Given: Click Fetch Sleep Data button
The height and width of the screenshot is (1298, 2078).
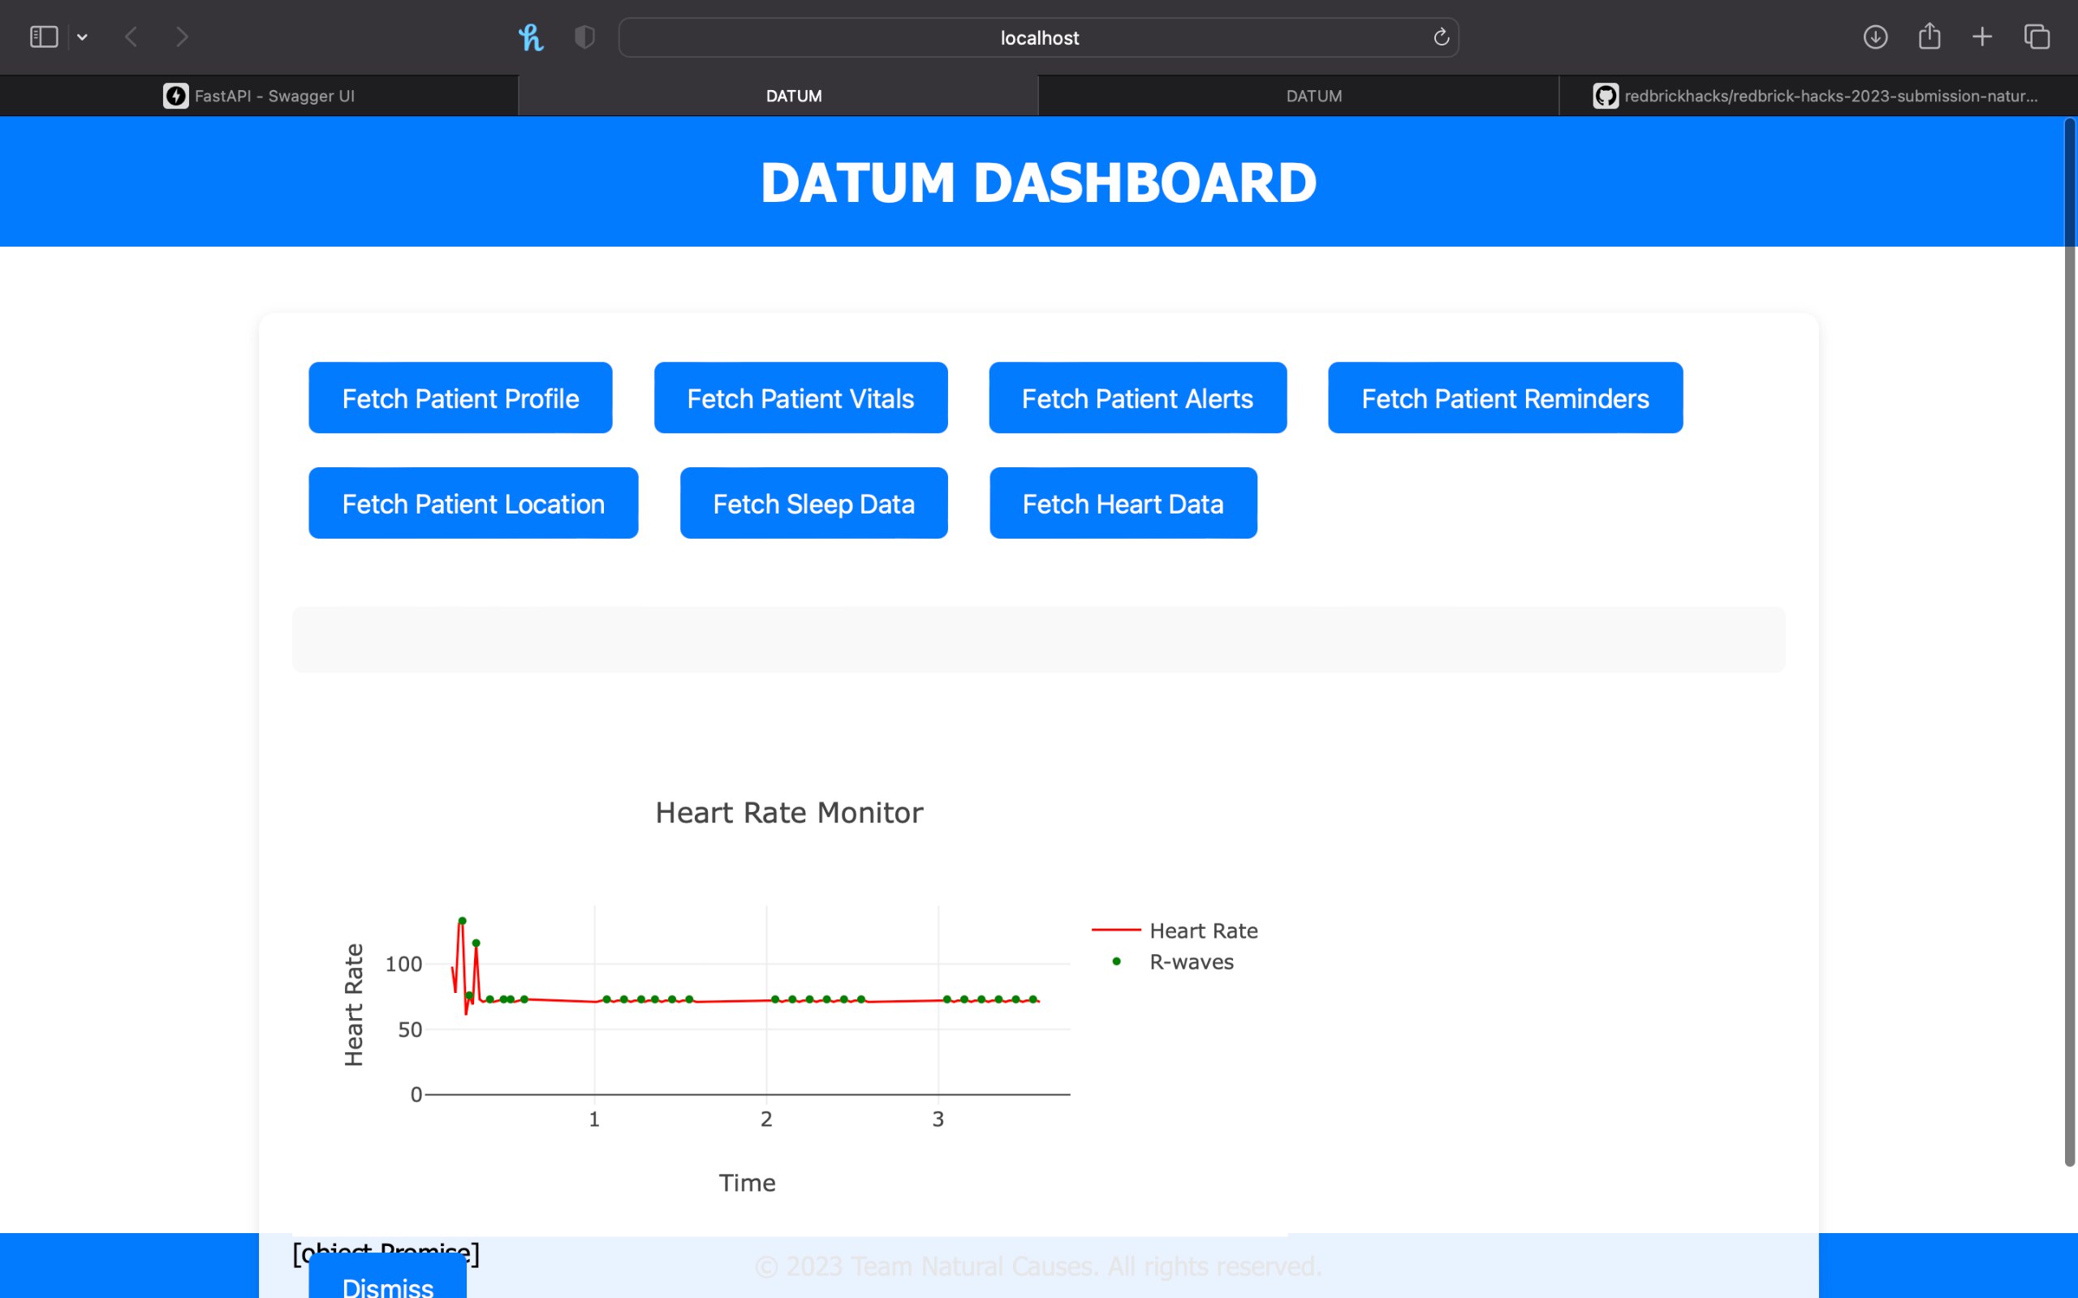Looking at the screenshot, I should tap(813, 504).
